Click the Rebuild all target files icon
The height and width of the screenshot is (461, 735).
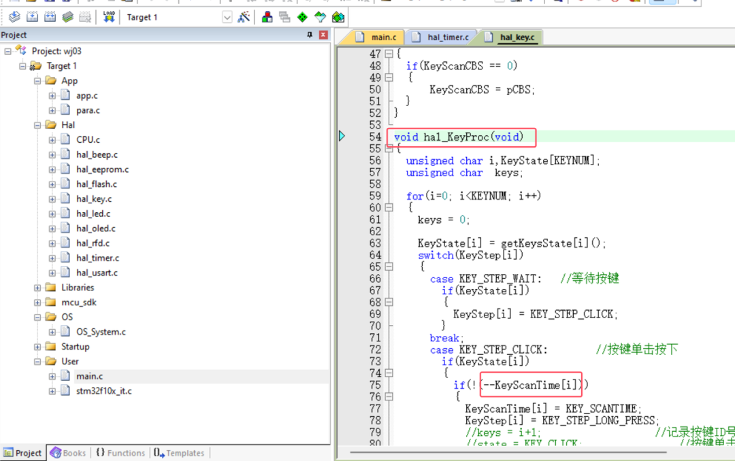click(x=50, y=17)
